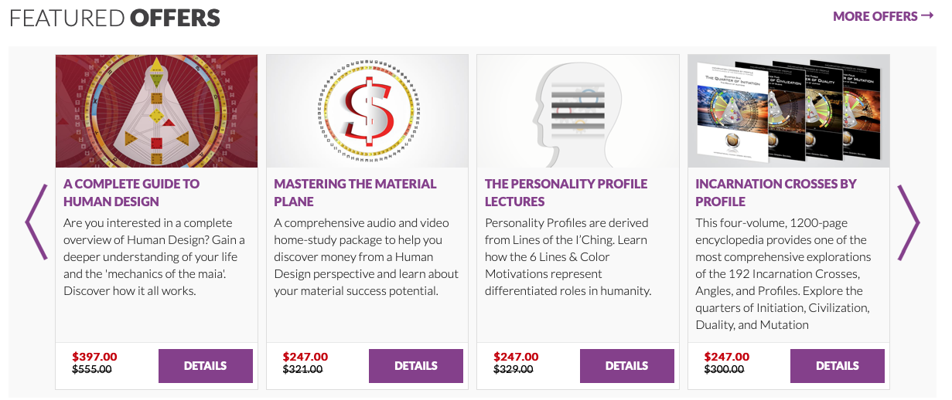Click the dollar sign product image
The image size is (952, 400).
point(367,111)
